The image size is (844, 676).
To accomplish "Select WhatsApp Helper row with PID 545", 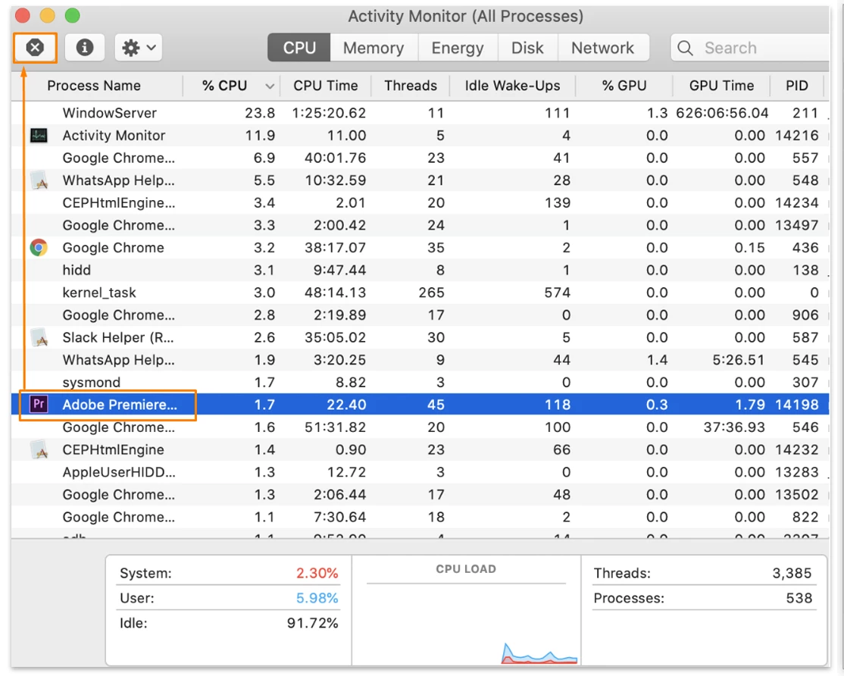I will (420, 360).
